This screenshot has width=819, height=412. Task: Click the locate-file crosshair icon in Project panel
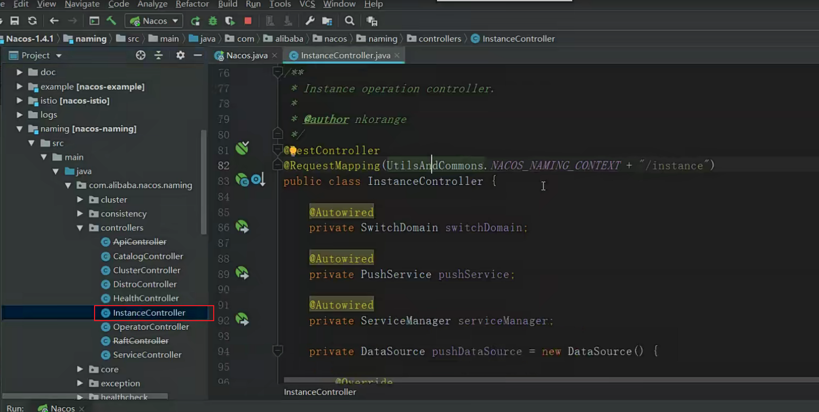[x=141, y=55]
